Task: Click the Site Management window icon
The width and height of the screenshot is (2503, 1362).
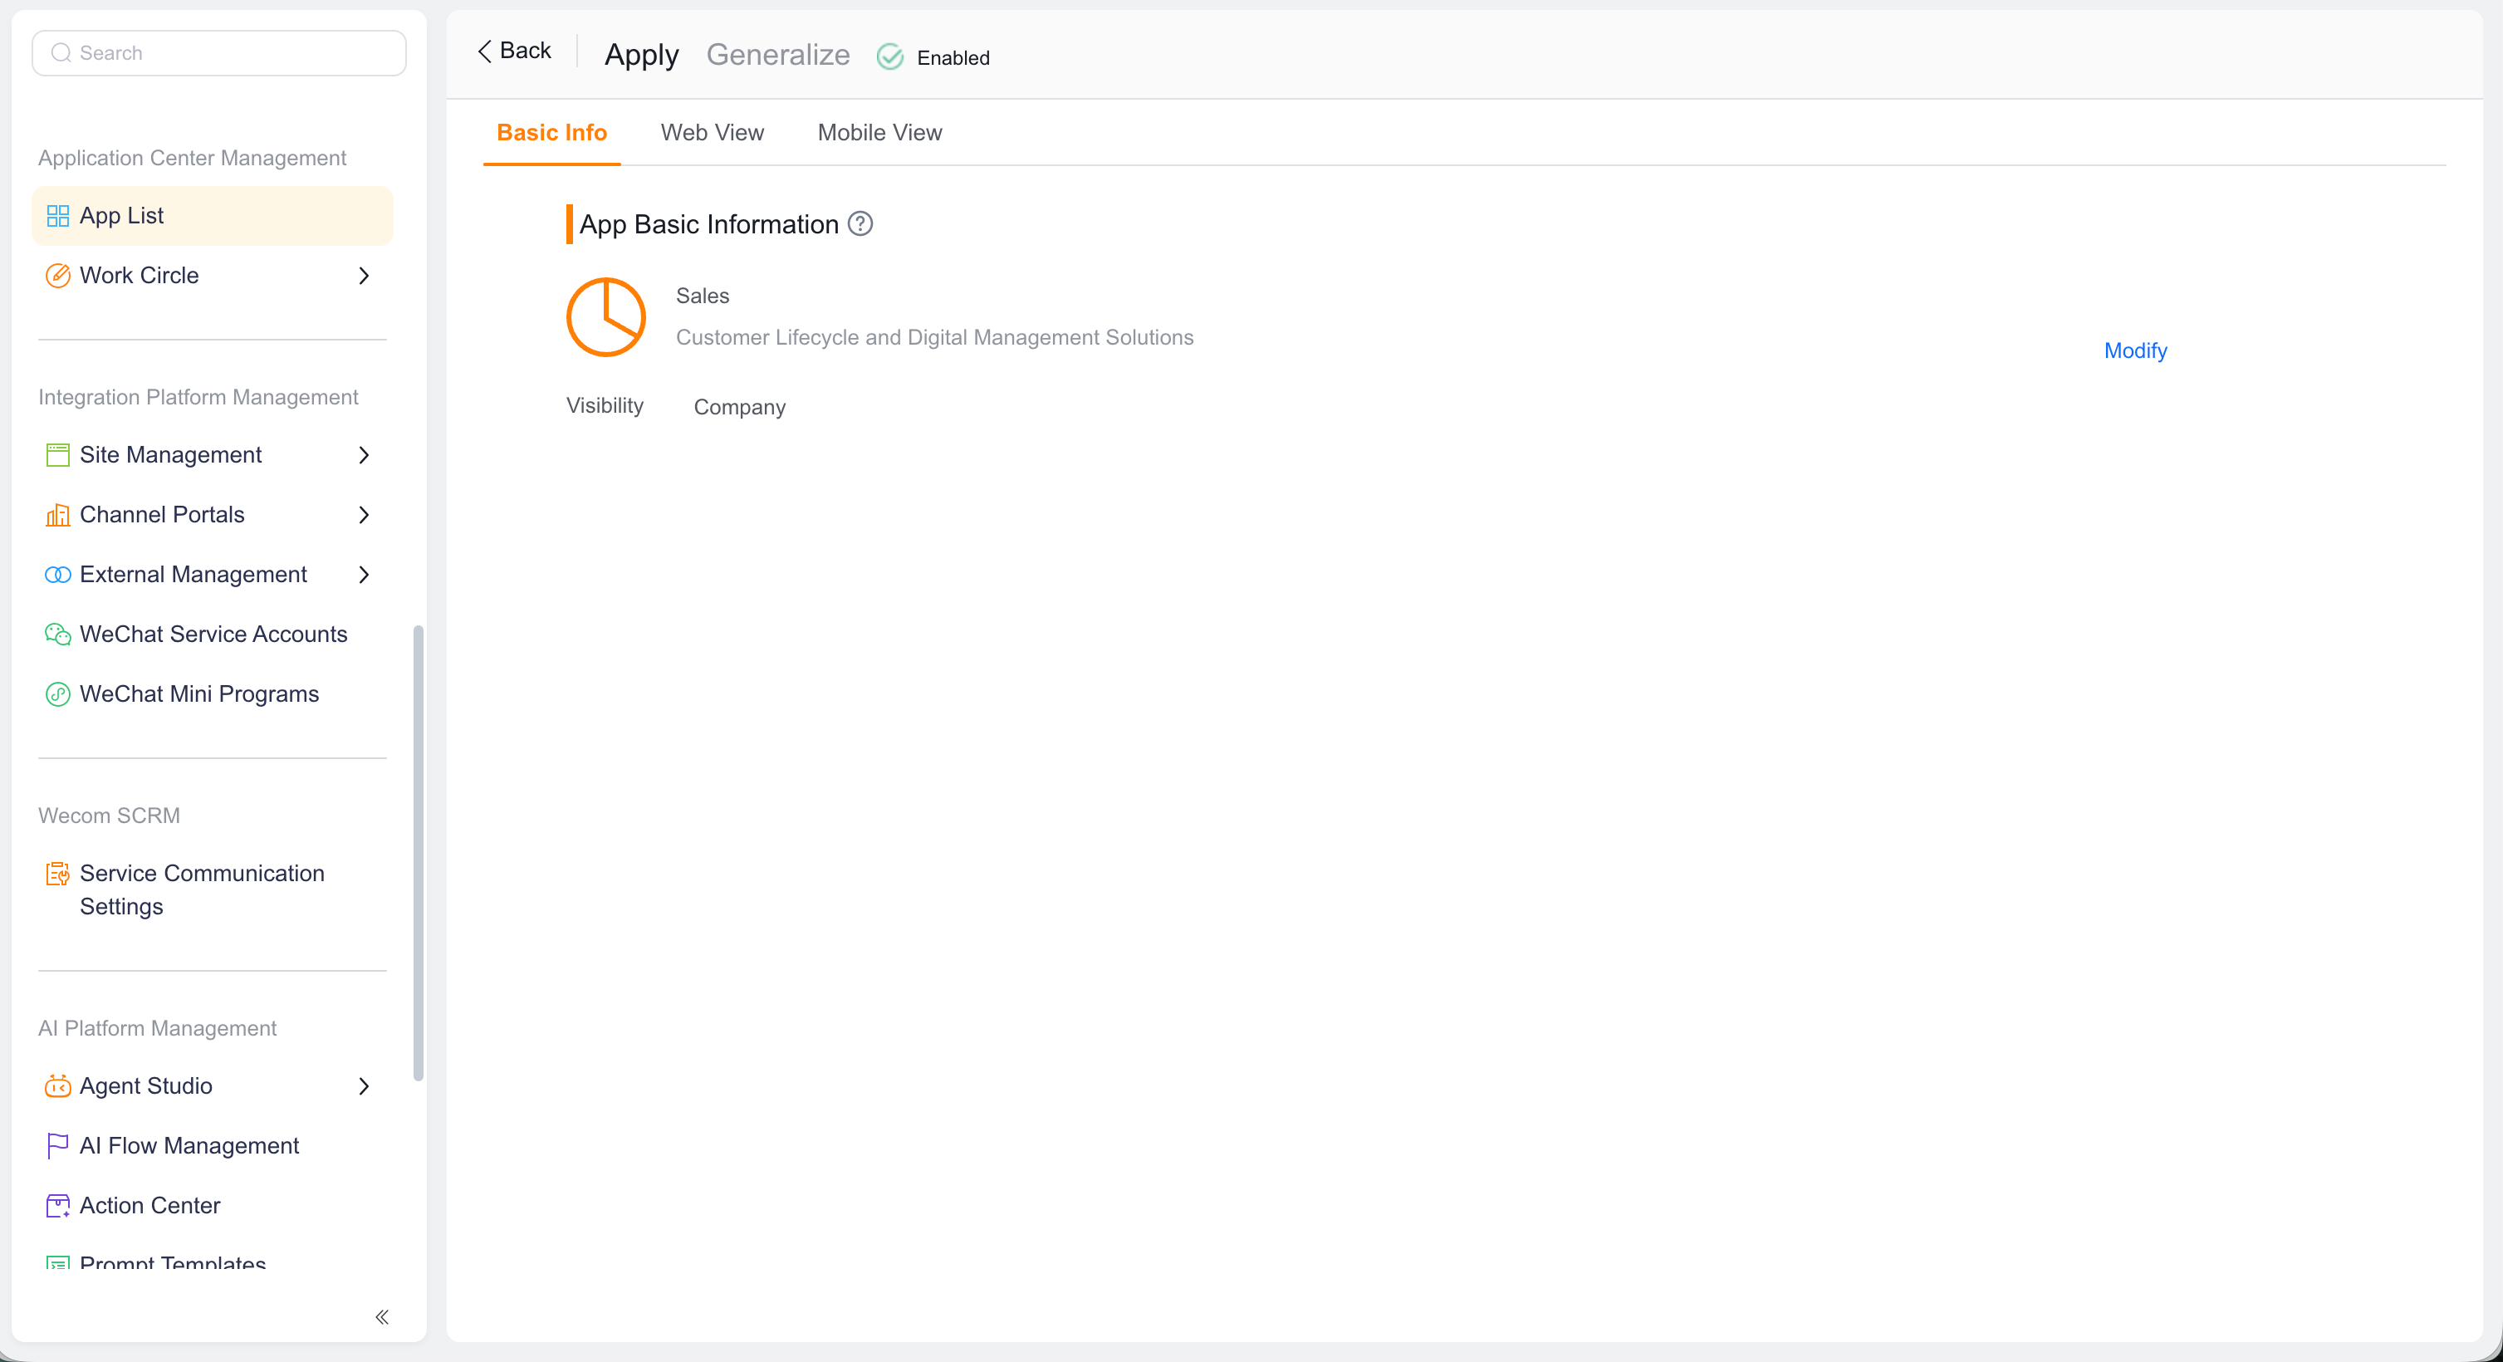Action: (58, 454)
